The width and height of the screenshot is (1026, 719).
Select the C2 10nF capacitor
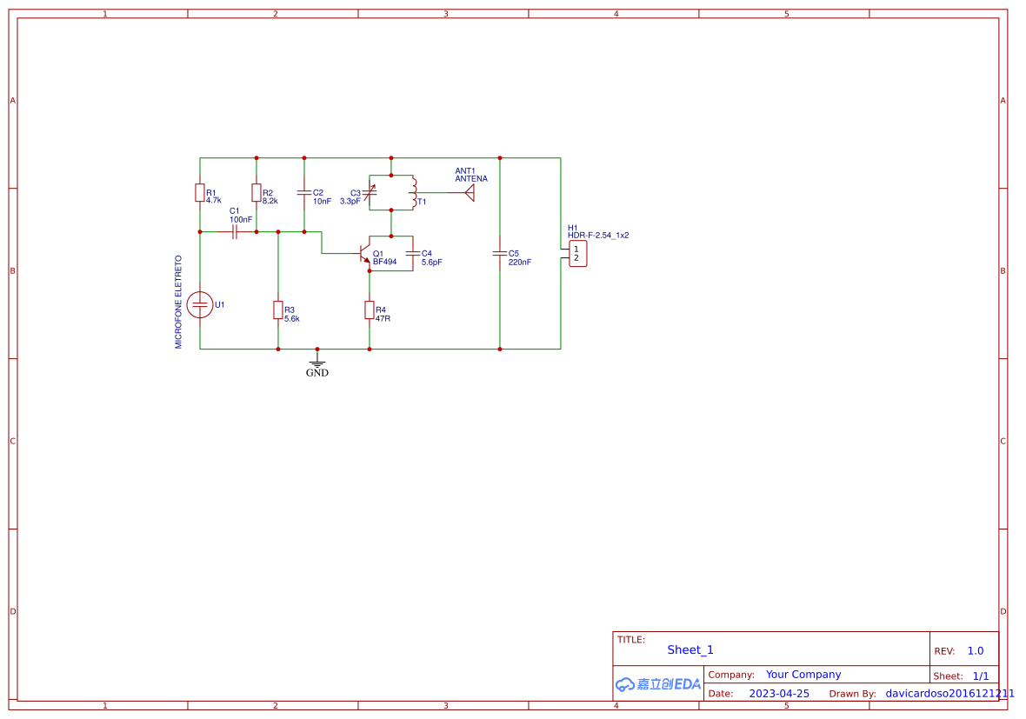[303, 193]
